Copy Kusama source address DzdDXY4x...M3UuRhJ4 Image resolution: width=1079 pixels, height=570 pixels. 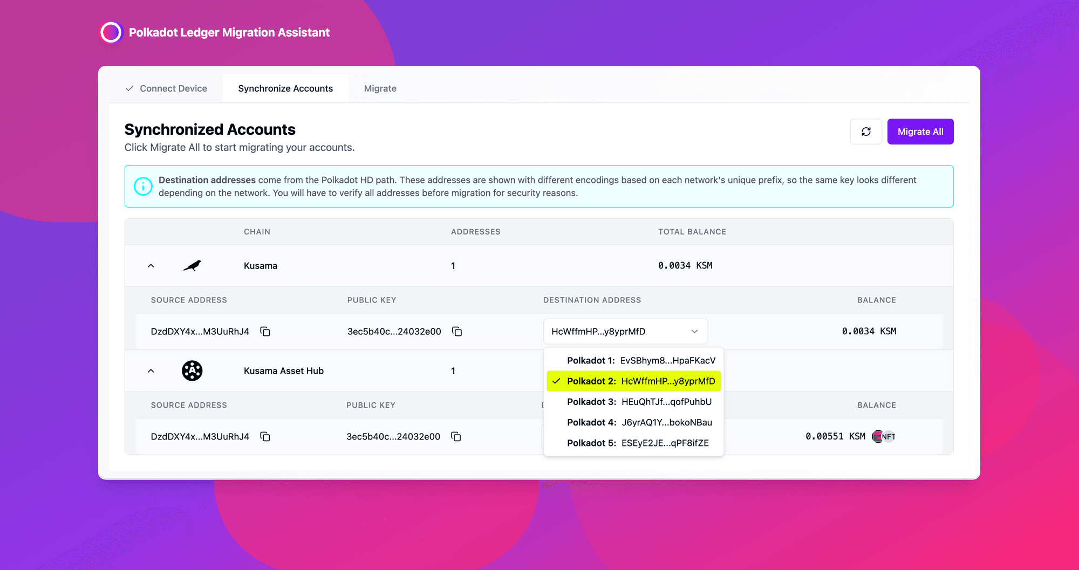point(265,331)
